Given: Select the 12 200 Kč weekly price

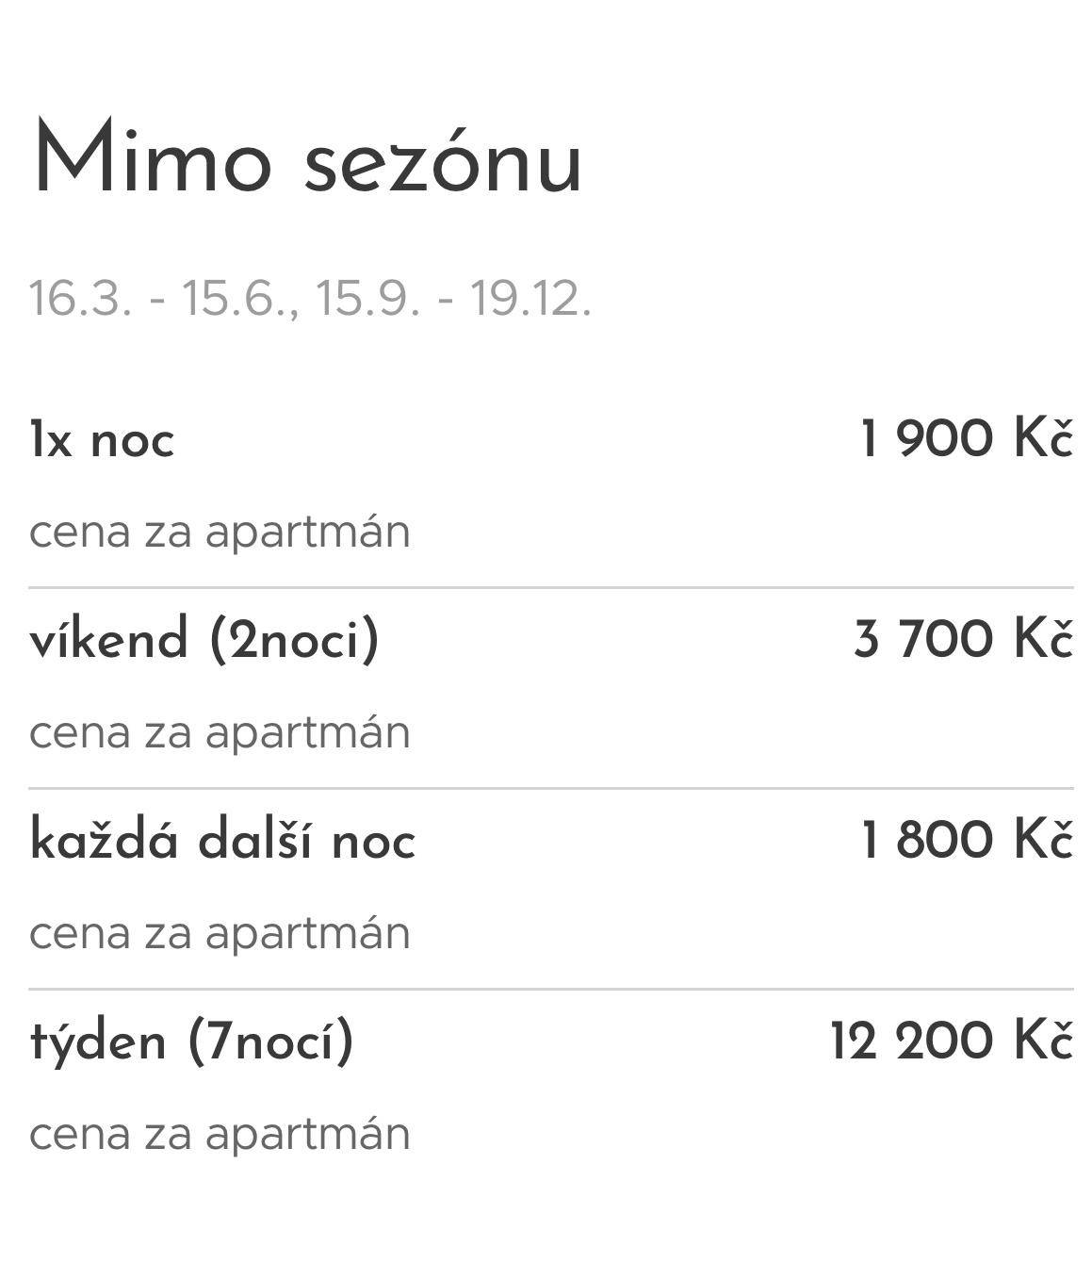Looking at the screenshot, I should coord(951,1041).
